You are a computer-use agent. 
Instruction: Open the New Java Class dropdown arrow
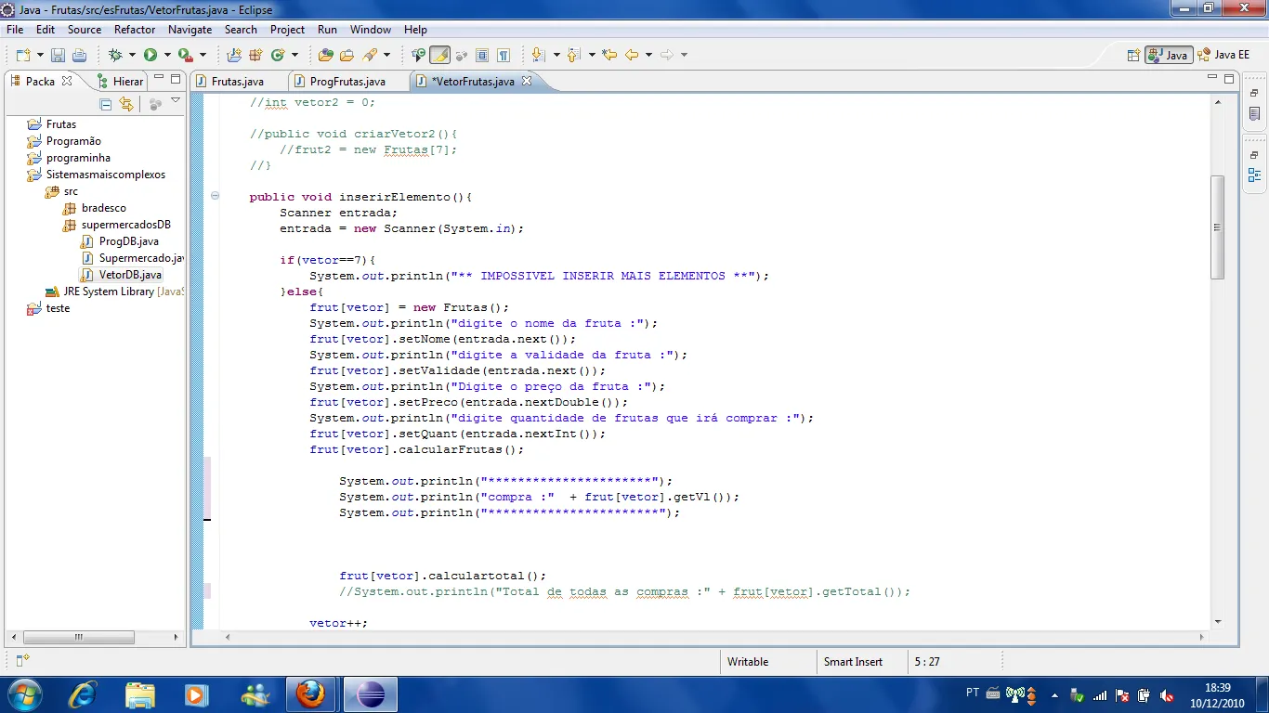pyautogui.click(x=295, y=55)
